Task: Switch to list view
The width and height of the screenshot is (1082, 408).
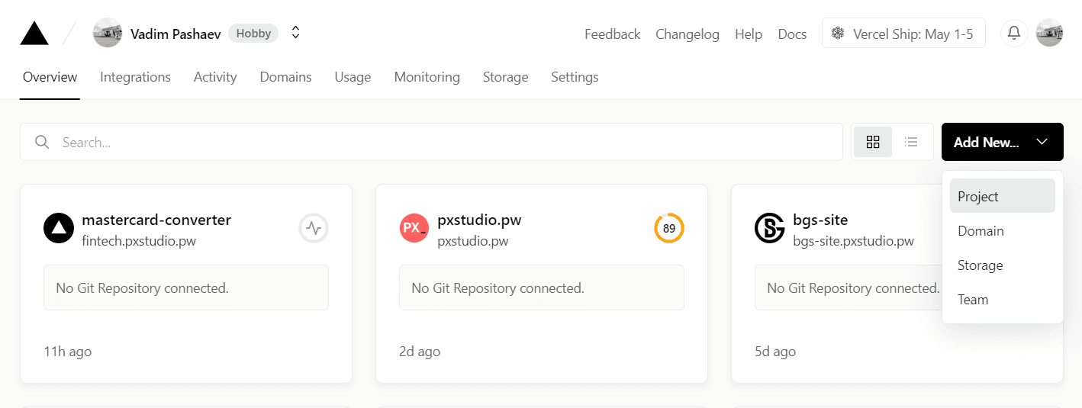Action: [911, 142]
